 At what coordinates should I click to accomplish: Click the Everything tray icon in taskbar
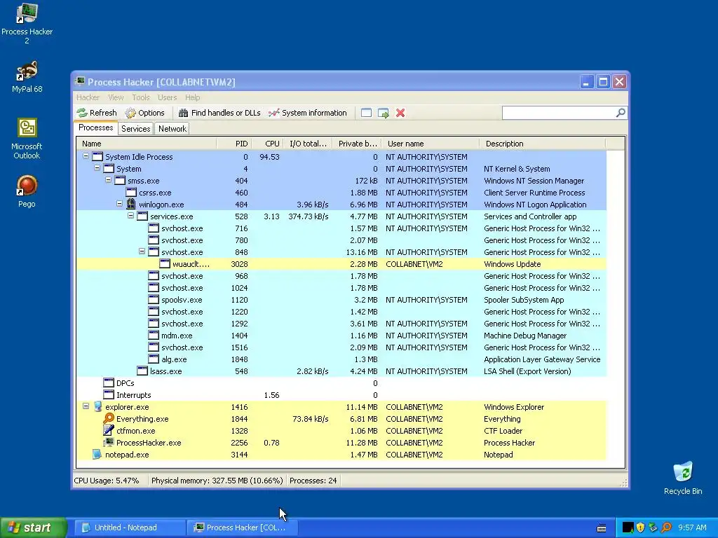coord(666,527)
